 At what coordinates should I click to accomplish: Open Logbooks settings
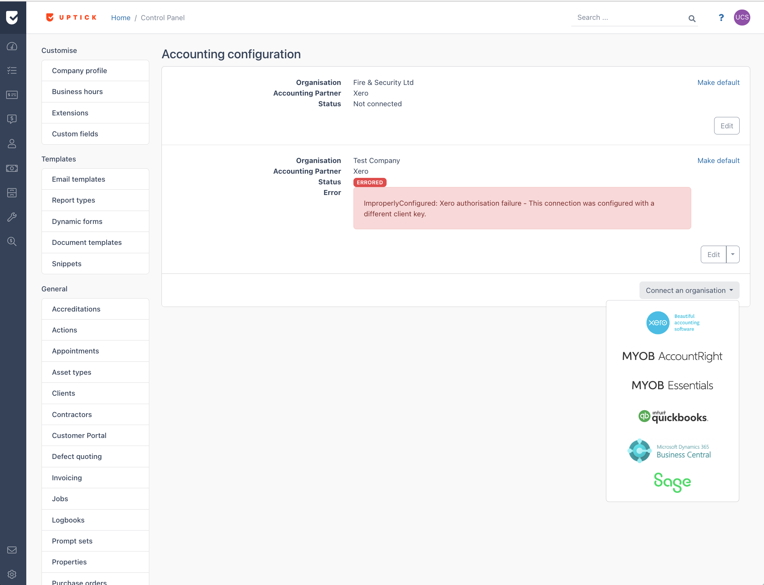95,520
